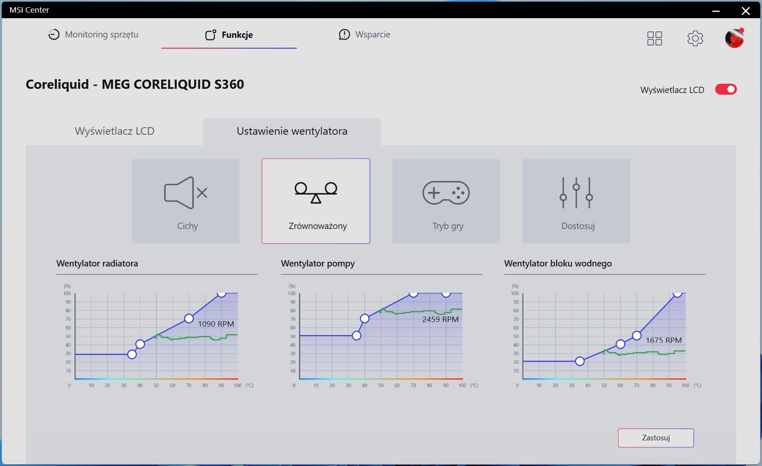The width and height of the screenshot is (762, 466).
Task: Select pump fan curve point at 40°C
Action: pyautogui.click(x=365, y=319)
